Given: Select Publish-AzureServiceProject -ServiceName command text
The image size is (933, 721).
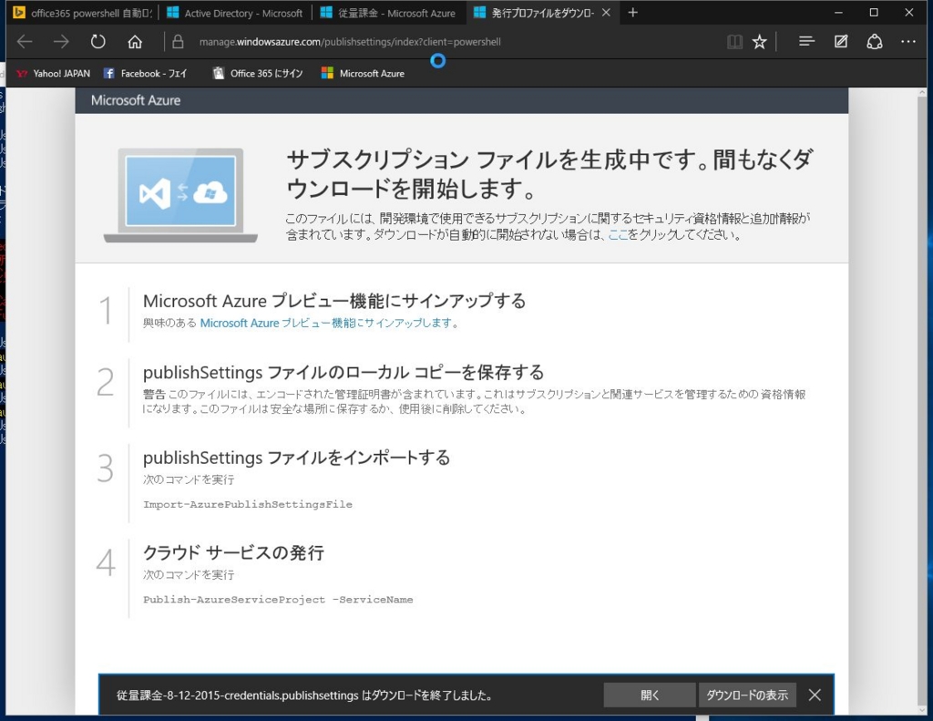Looking at the screenshot, I should click(278, 600).
